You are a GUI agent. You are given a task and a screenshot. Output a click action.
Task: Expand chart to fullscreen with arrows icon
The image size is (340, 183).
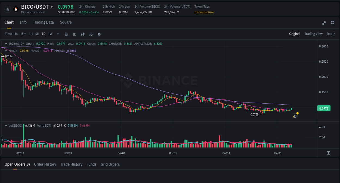[324, 23]
